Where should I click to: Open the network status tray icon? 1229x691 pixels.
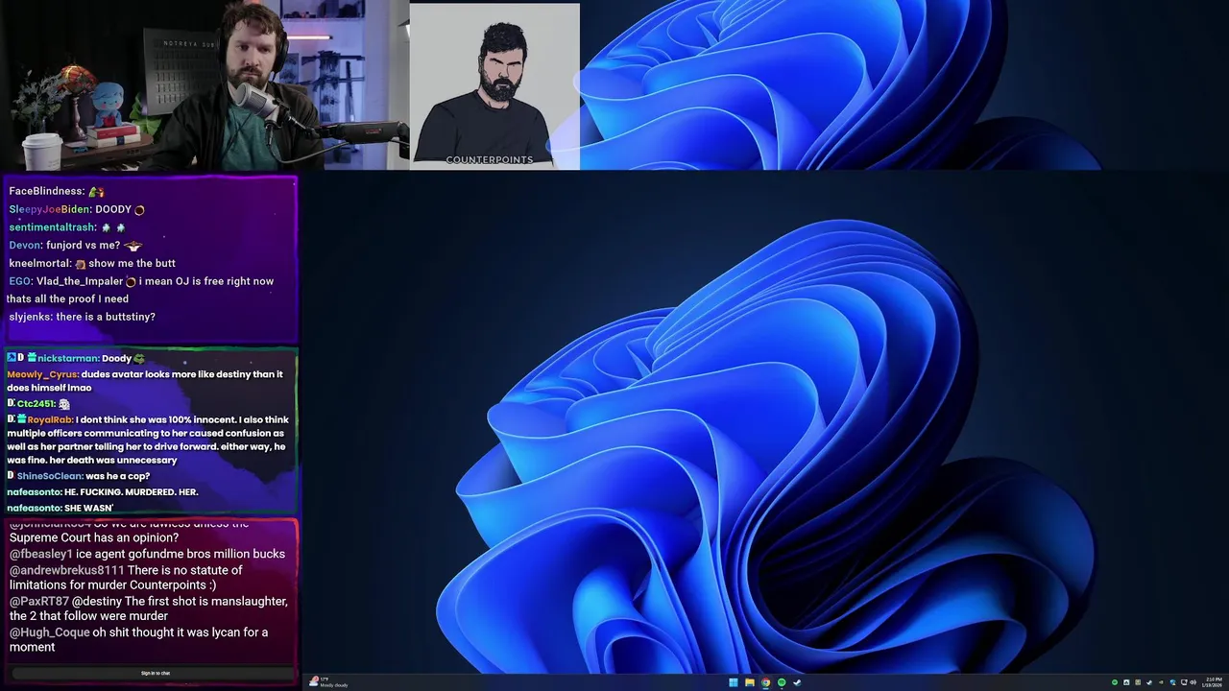tap(1182, 682)
